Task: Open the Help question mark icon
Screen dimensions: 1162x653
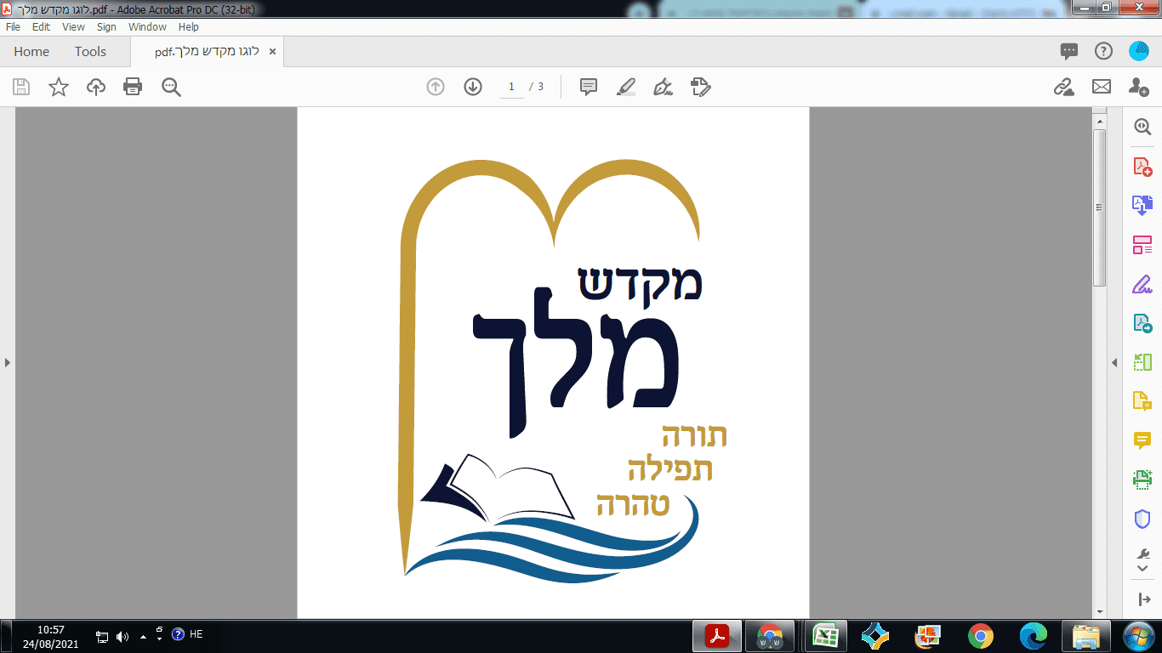Action: pos(1103,51)
